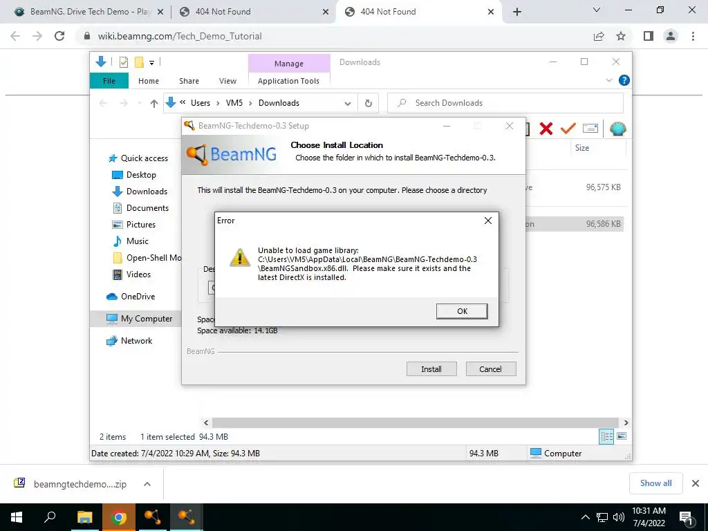The height and width of the screenshot is (531, 708).
Task: Click red X delete toolbar icon
Action: [x=546, y=129]
